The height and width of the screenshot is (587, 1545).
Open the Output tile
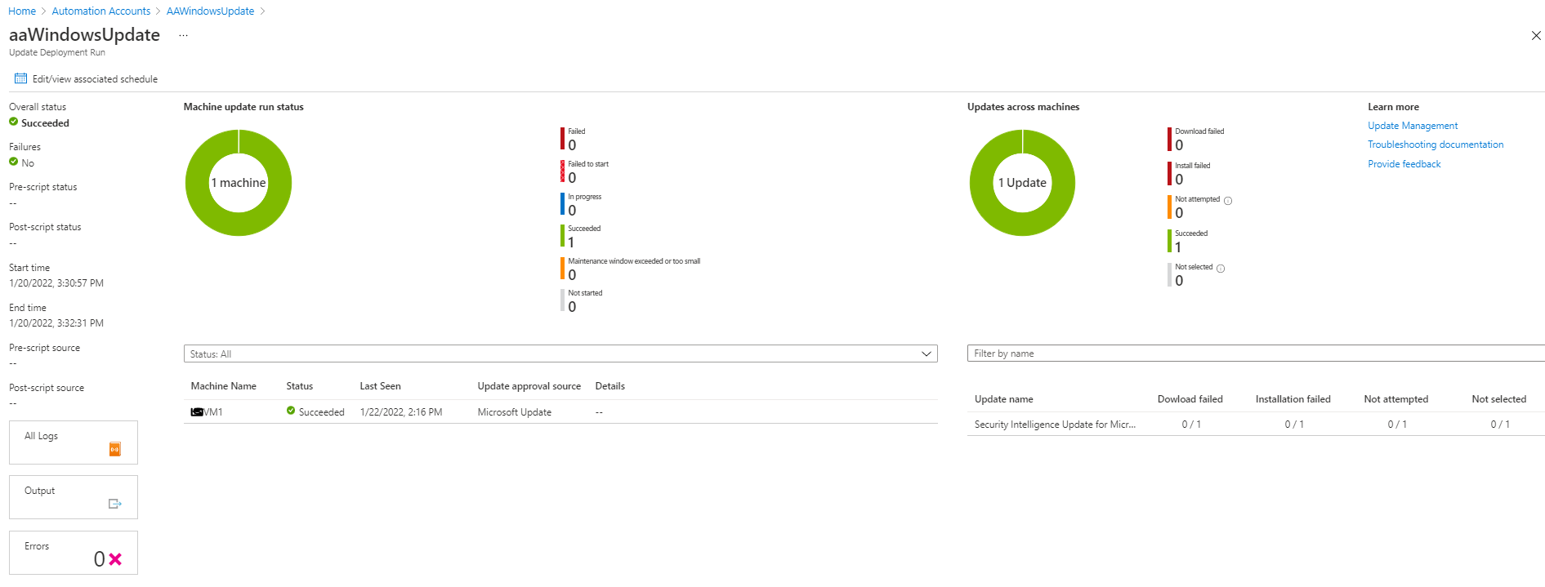74,497
